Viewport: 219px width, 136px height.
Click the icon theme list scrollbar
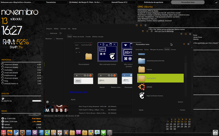click(x=186, y=70)
